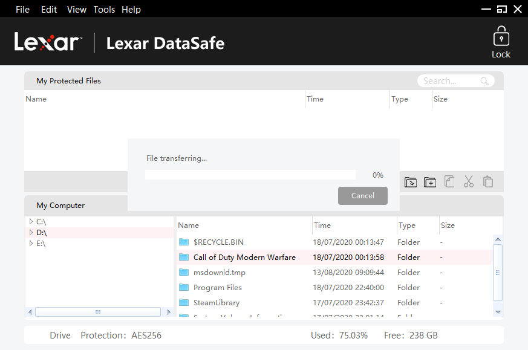Image resolution: width=528 pixels, height=350 pixels.
Task: Open the Help menu
Action: pos(131,10)
